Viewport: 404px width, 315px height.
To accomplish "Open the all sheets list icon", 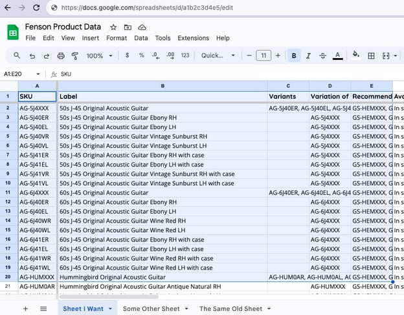I will click(x=43, y=309).
